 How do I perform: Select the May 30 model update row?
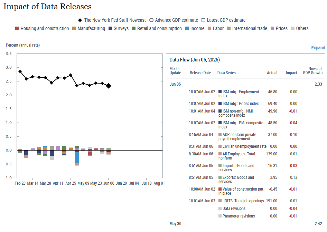tap(246, 224)
